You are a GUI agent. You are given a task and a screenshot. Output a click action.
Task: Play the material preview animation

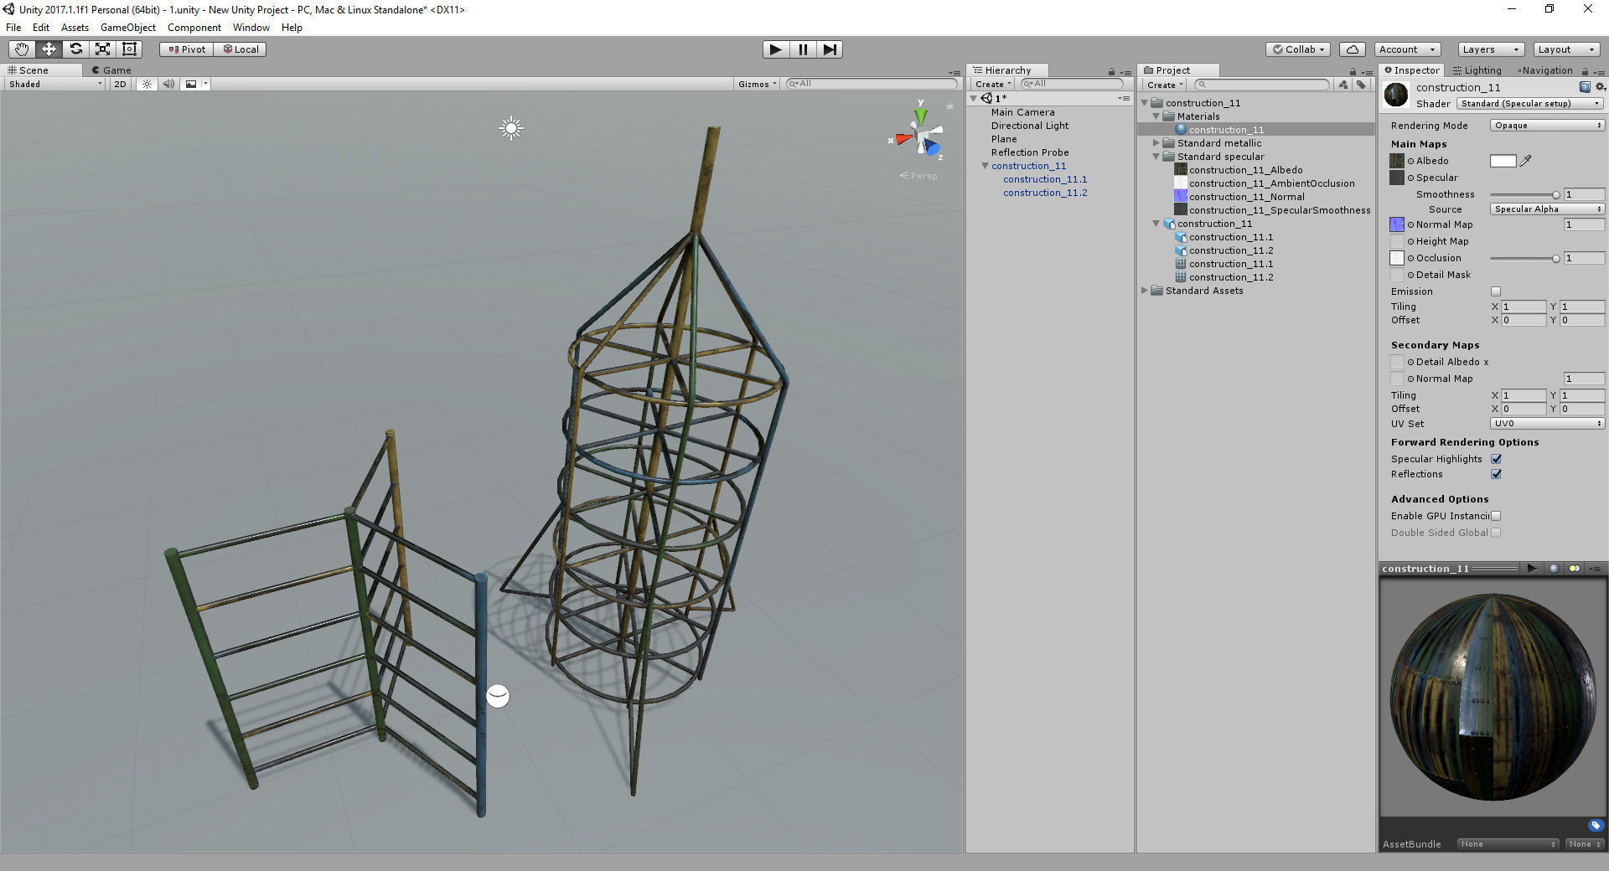pos(1533,569)
